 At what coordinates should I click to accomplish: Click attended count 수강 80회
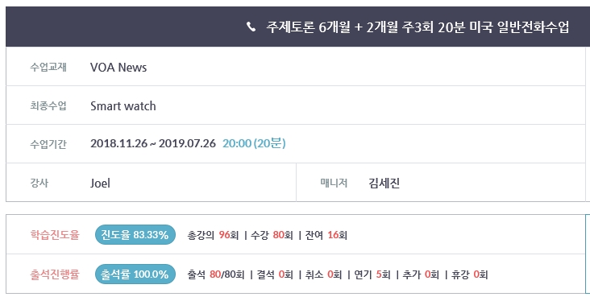click(272, 235)
